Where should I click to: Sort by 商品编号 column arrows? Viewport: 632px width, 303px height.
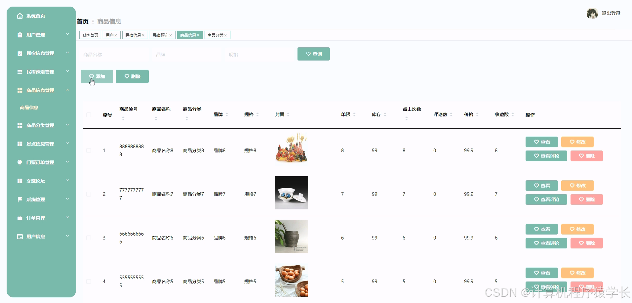click(123, 118)
